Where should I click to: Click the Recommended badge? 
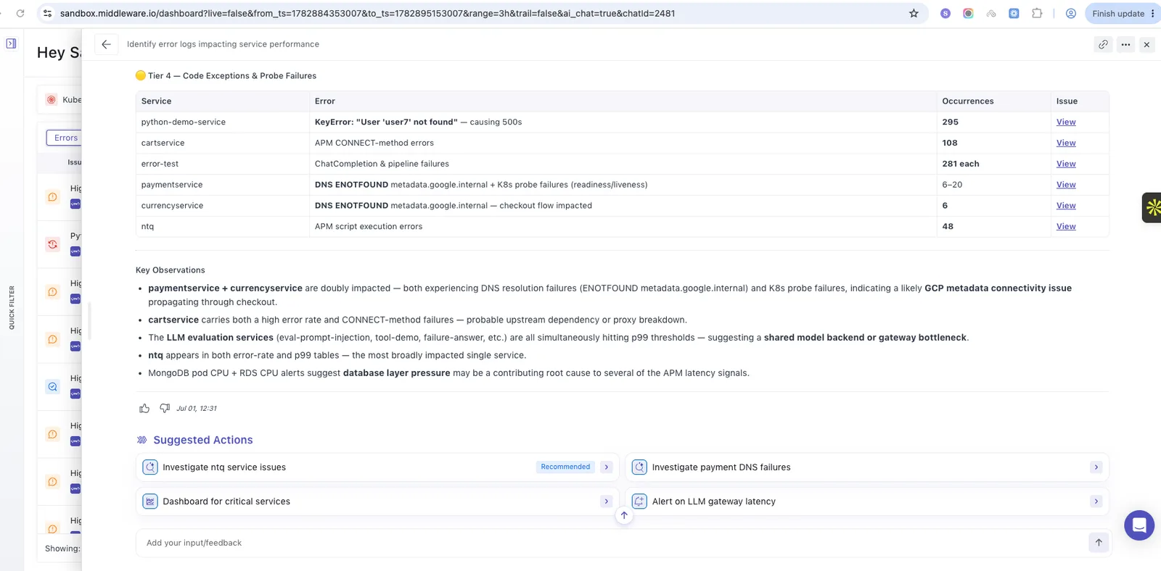(565, 467)
